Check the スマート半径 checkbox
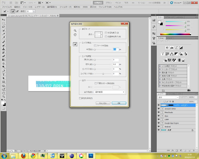199x159 pixels. point(95,45)
